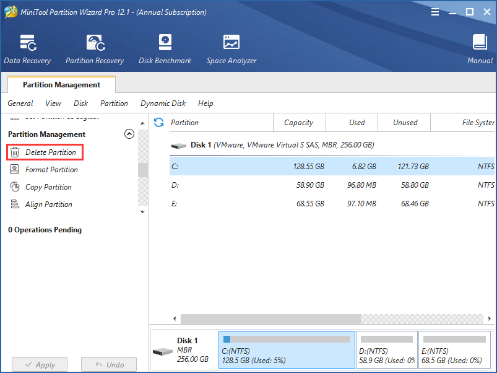This screenshot has height=373, width=497.
Task: Maximize the application window
Action: point(469,12)
